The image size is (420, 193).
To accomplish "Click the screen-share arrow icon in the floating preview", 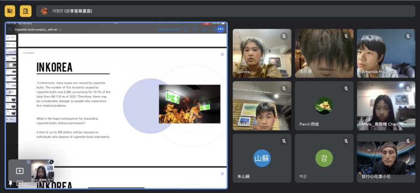I will click(19, 171).
